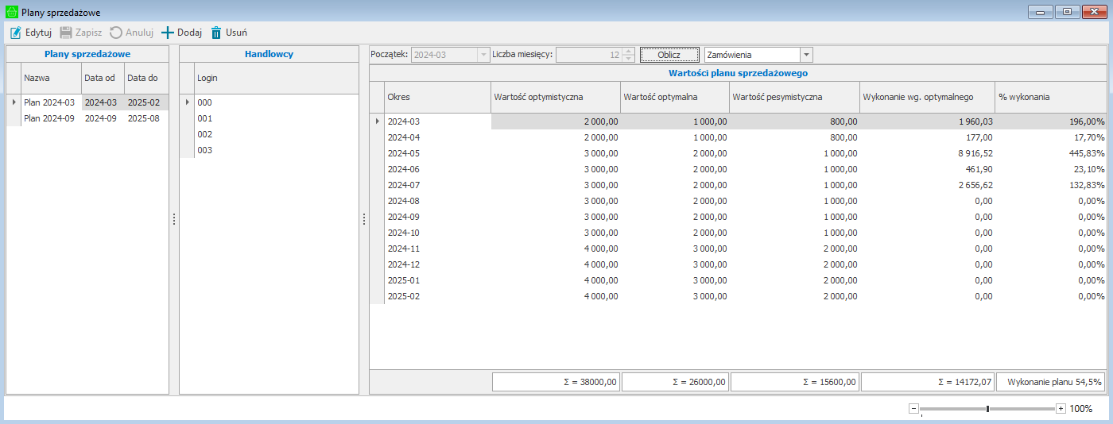Click the Liczba miesięcy number field

coord(589,55)
